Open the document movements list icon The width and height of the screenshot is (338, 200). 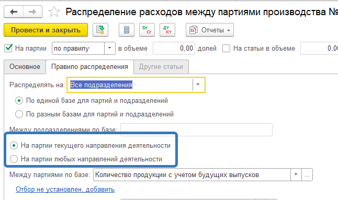coord(127,30)
